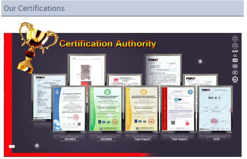Click the topmost round ISO badge
This screenshot has height=159, width=247.
point(235,38)
